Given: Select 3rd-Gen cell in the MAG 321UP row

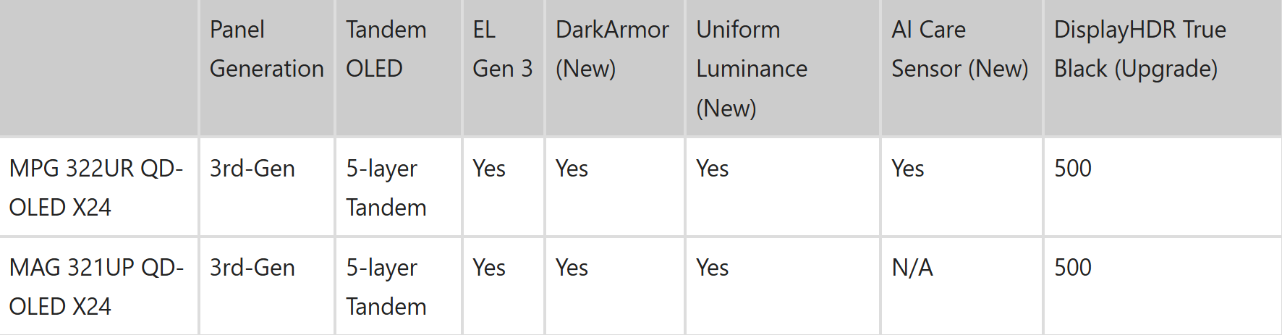Looking at the screenshot, I should pyautogui.click(x=252, y=268).
